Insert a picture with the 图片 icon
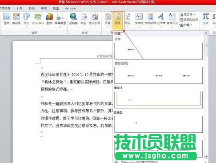216x163 pixels. tap(7, 19)
